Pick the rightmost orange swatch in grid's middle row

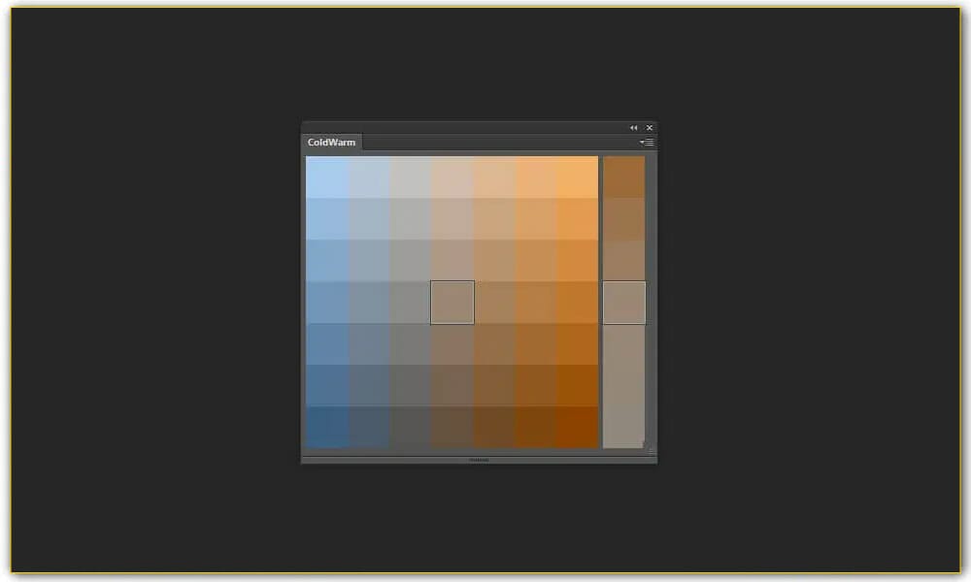[x=577, y=303]
